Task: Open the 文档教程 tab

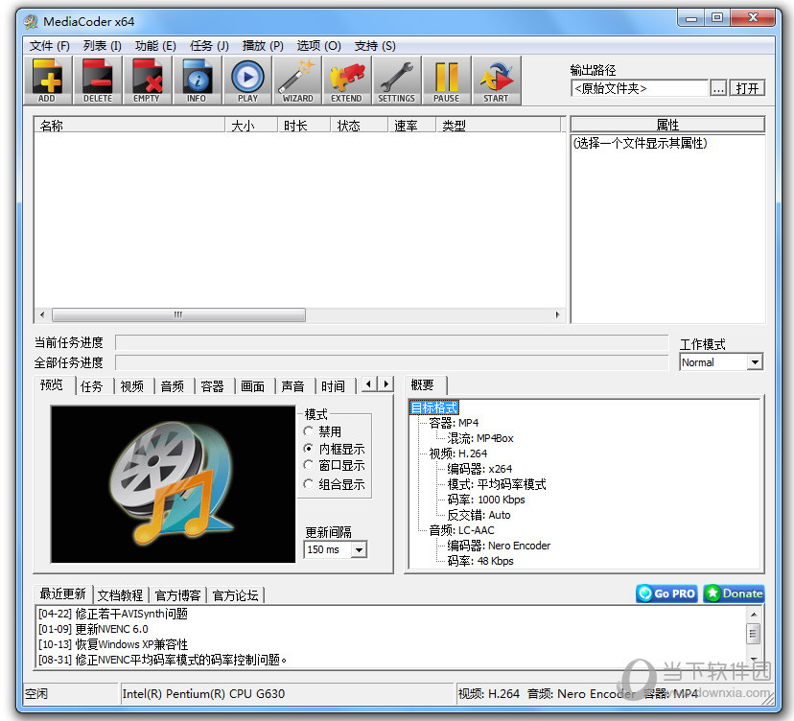Action: click(x=121, y=595)
